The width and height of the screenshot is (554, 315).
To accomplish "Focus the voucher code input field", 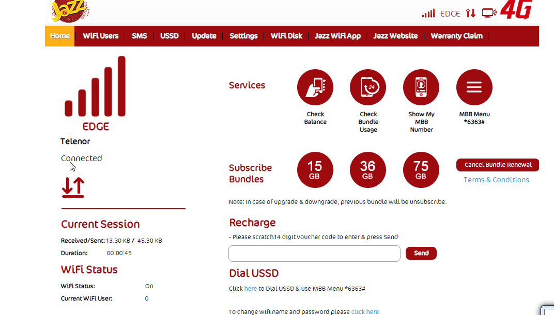I will 314,254.
